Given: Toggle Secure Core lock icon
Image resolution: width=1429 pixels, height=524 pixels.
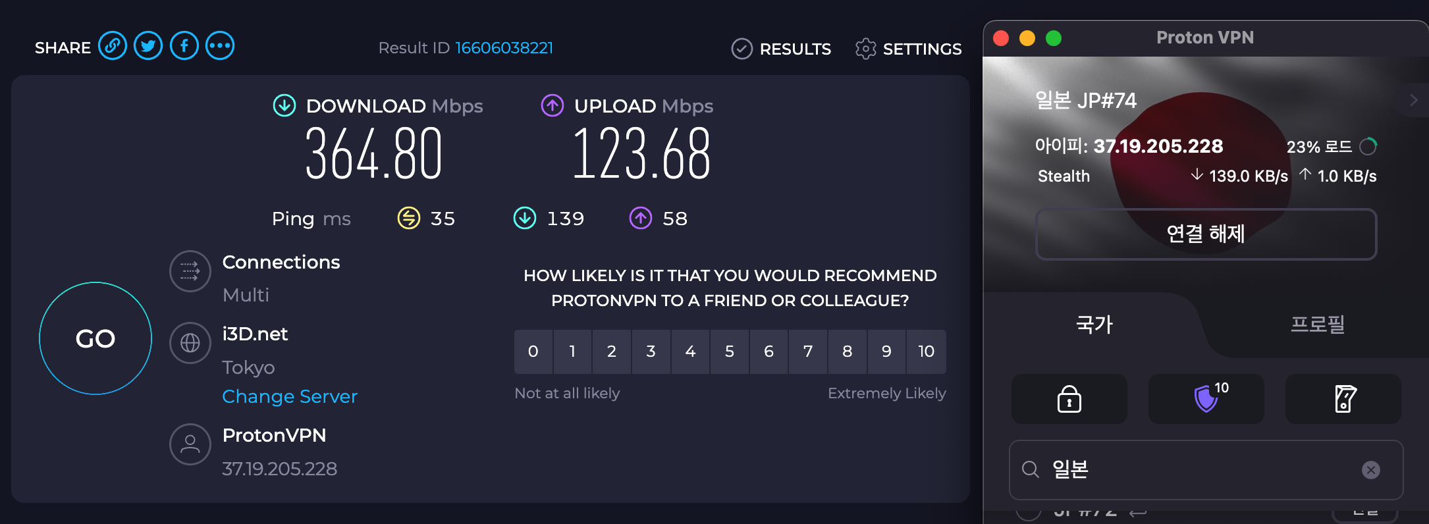Looking at the screenshot, I should pyautogui.click(x=1069, y=399).
